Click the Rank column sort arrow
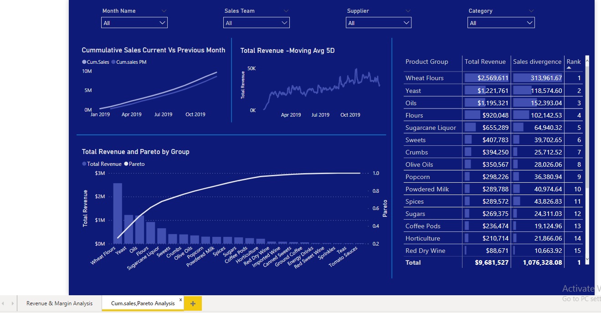The height and width of the screenshot is (313, 601). pos(573,68)
